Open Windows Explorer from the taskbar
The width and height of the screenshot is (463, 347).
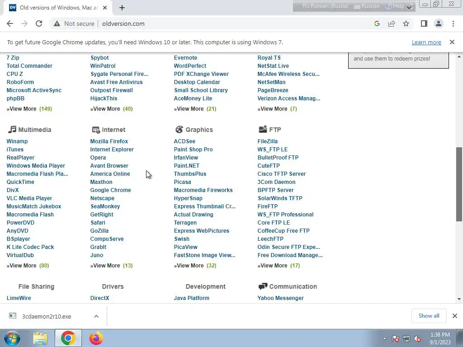(x=40, y=339)
